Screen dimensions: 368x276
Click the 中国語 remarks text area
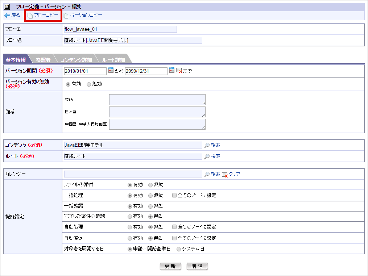click(x=157, y=124)
